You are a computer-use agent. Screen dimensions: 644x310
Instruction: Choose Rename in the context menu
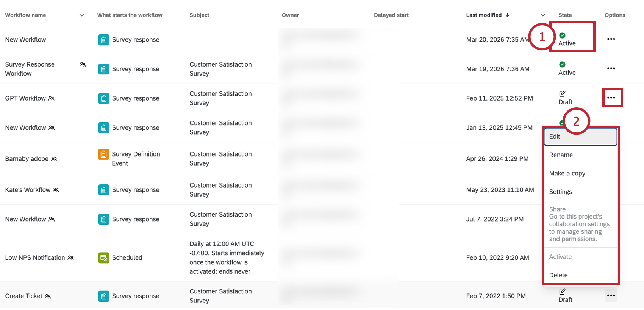pyautogui.click(x=561, y=155)
